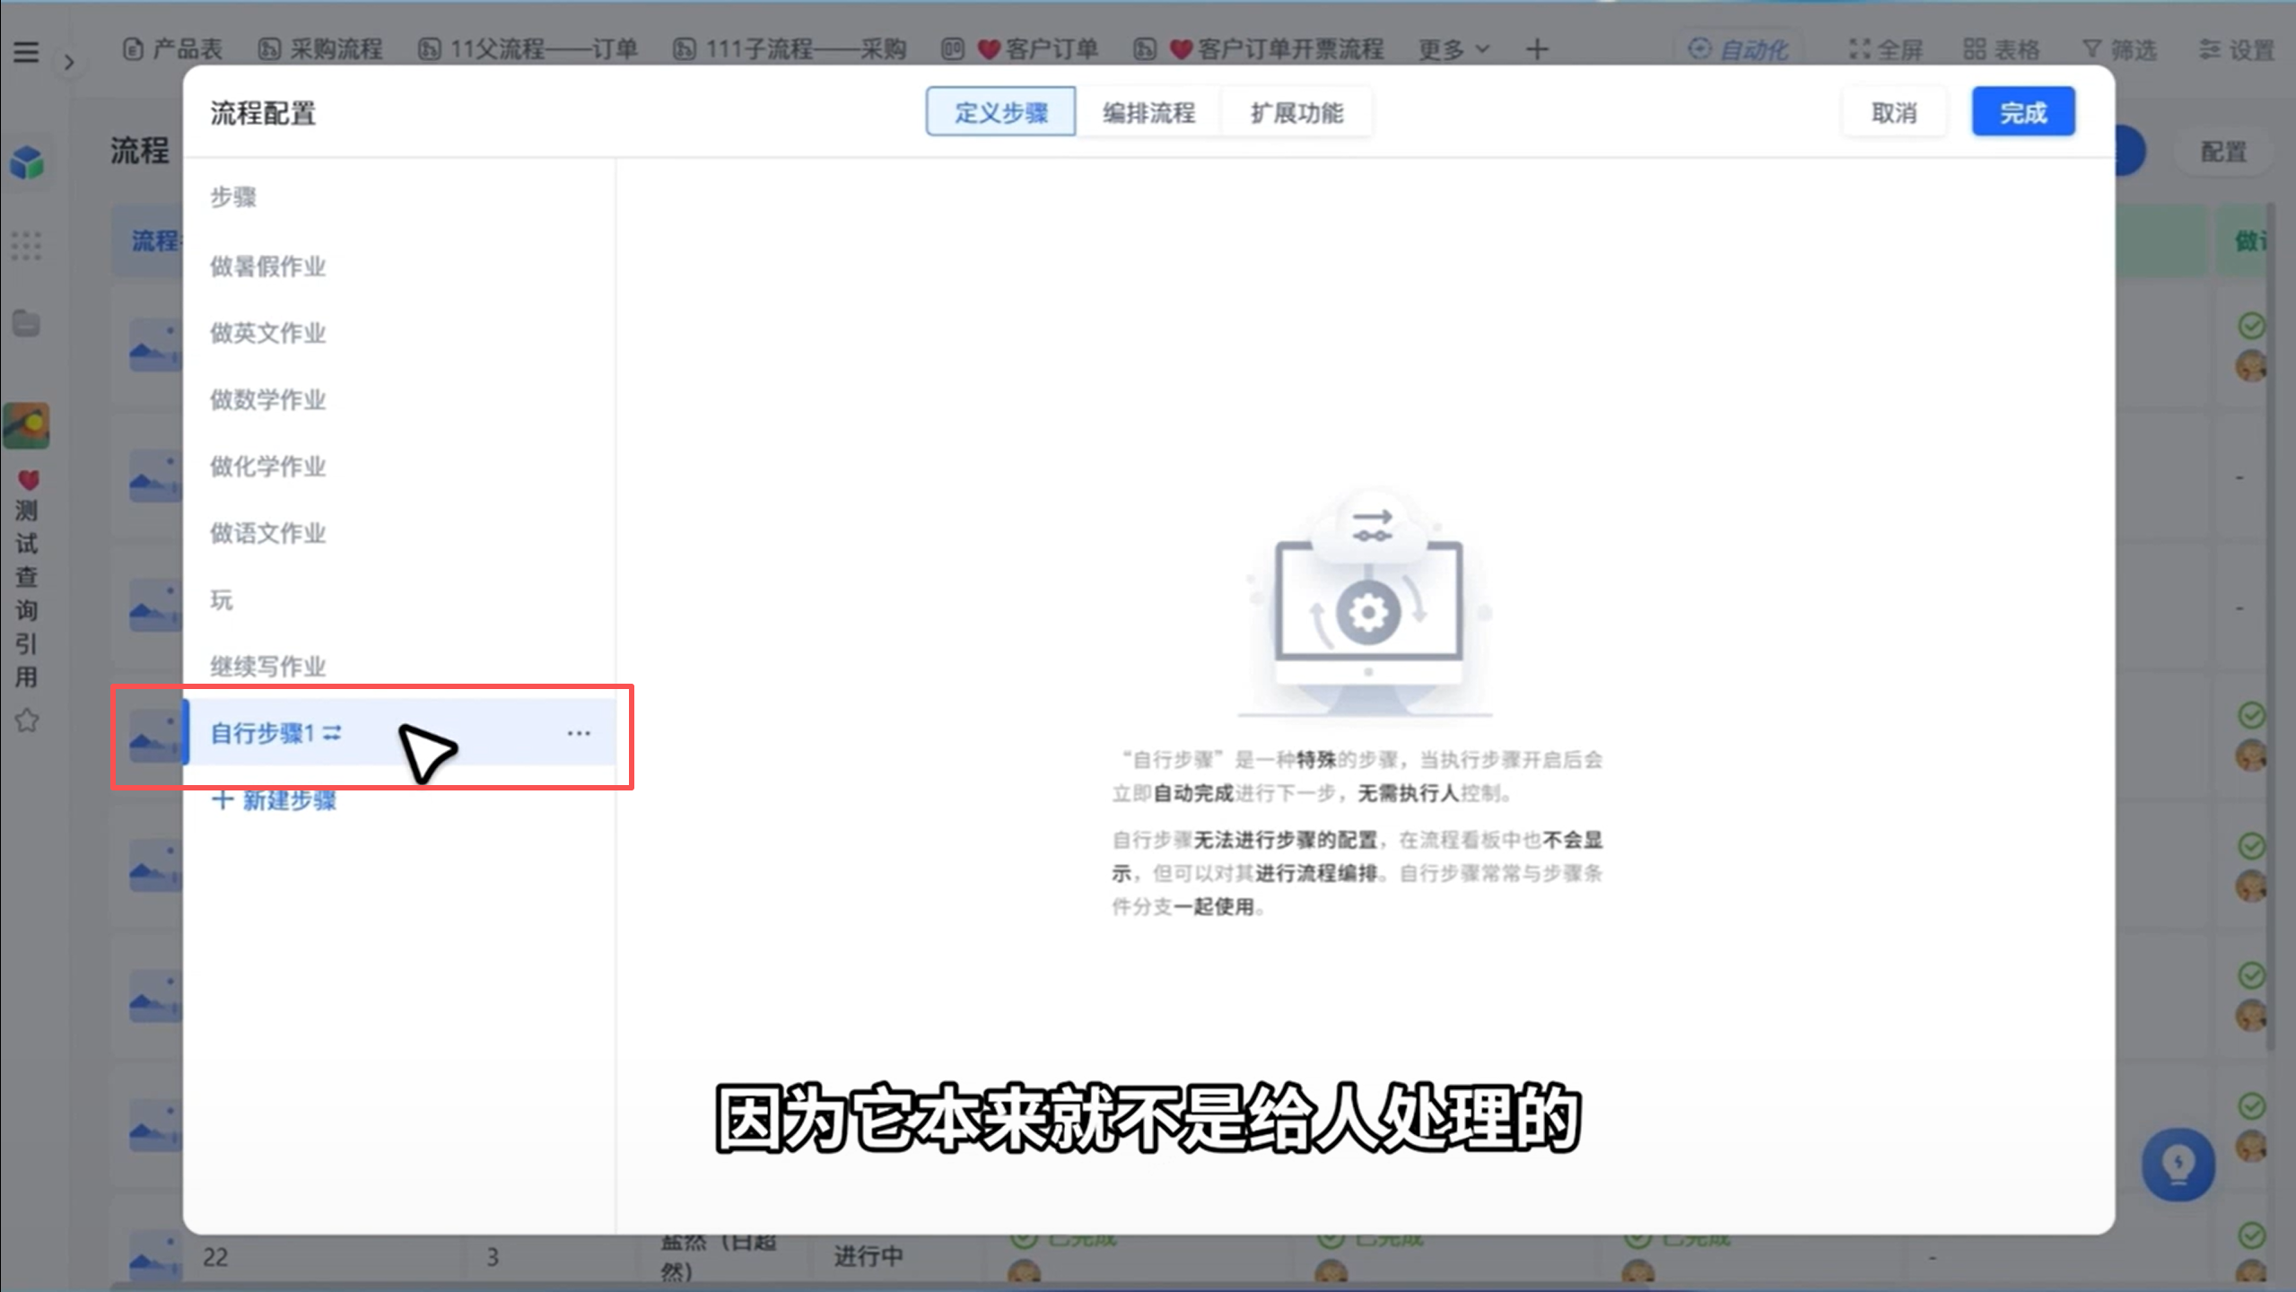
Task: Click the lightbulb help floating button
Action: 2178,1165
